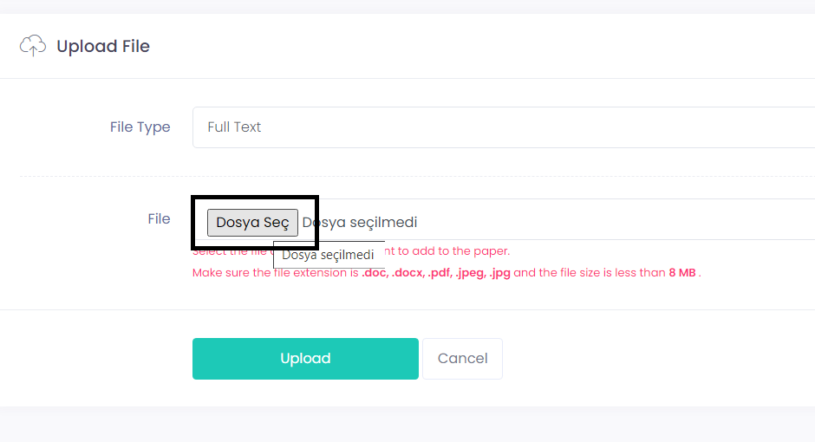Viewport: 815px width, 442px height.
Task: Click the bold allowed extensions list text
Action: [435, 273]
